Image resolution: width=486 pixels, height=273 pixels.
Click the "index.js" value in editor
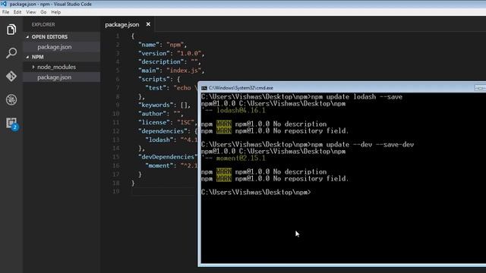[184, 71]
